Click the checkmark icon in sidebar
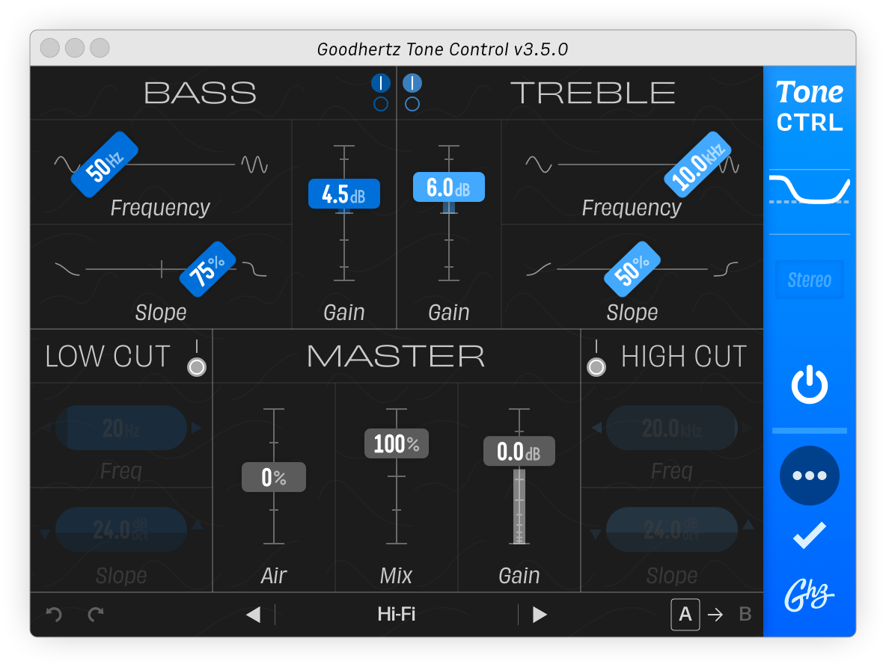886x667 pixels. (809, 535)
